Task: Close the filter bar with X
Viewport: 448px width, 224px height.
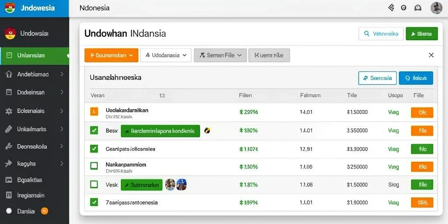Action: (x=431, y=55)
